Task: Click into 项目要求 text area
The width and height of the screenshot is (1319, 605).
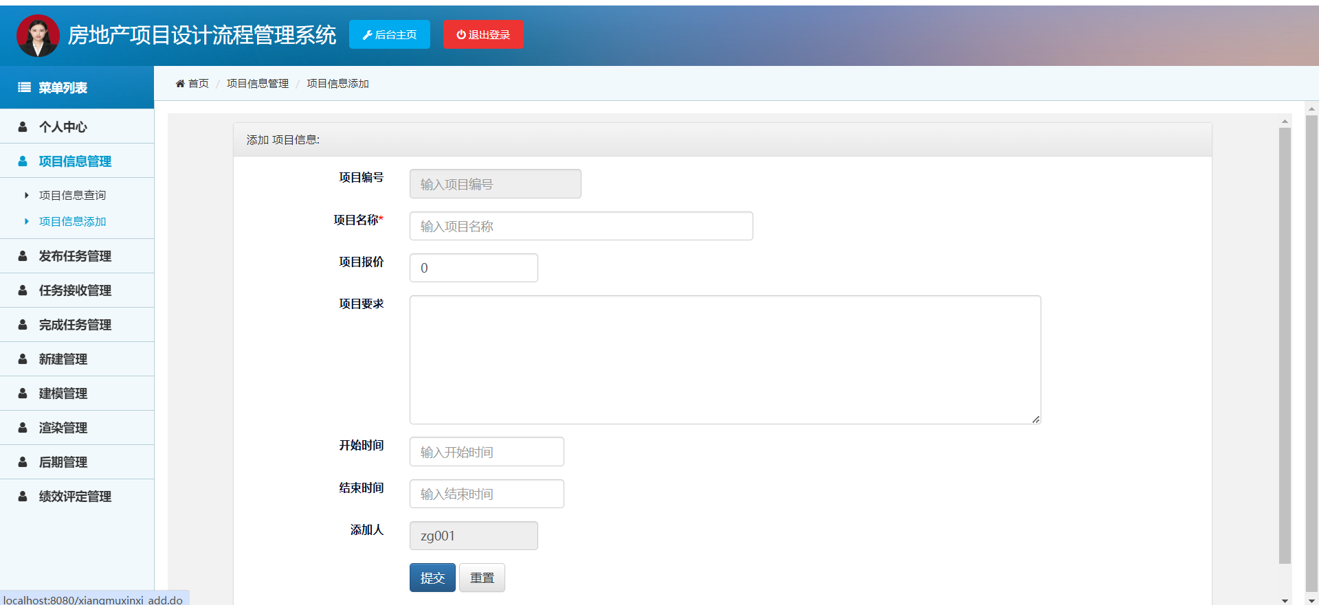Action: [x=725, y=360]
